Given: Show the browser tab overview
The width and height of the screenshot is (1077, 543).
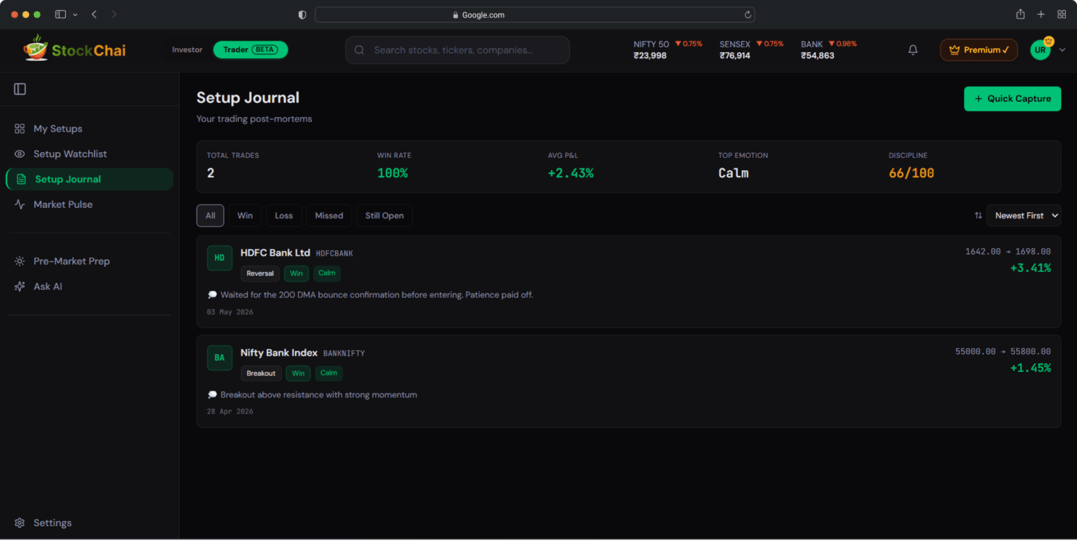Looking at the screenshot, I should pos(1061,15).
